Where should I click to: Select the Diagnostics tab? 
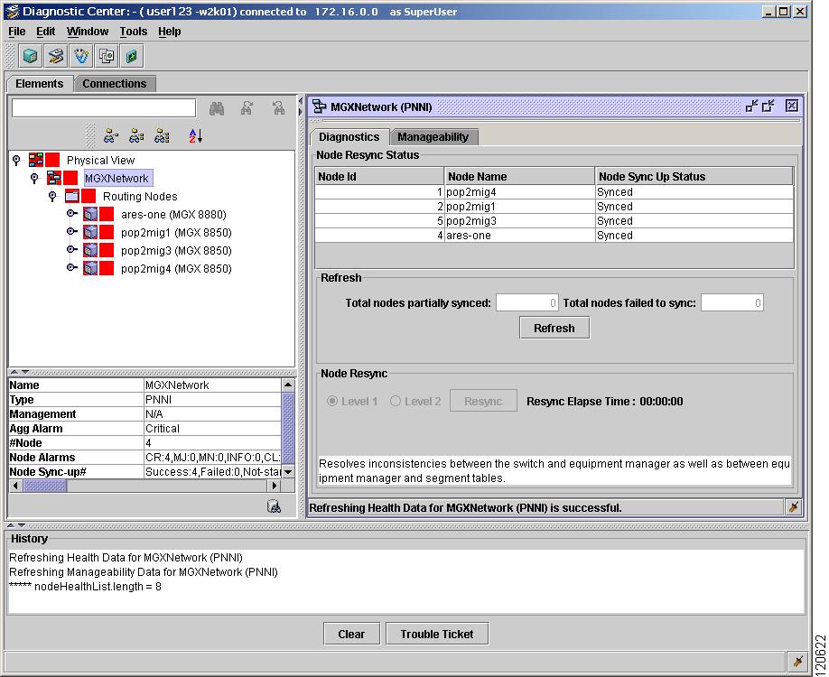point(349,137)
